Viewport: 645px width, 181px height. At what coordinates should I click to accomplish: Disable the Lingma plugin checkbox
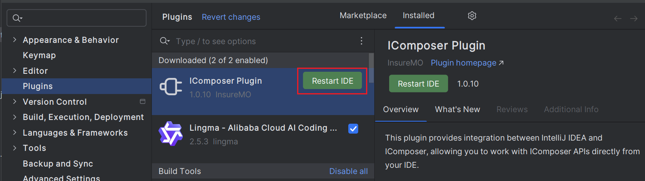[353, 129]
